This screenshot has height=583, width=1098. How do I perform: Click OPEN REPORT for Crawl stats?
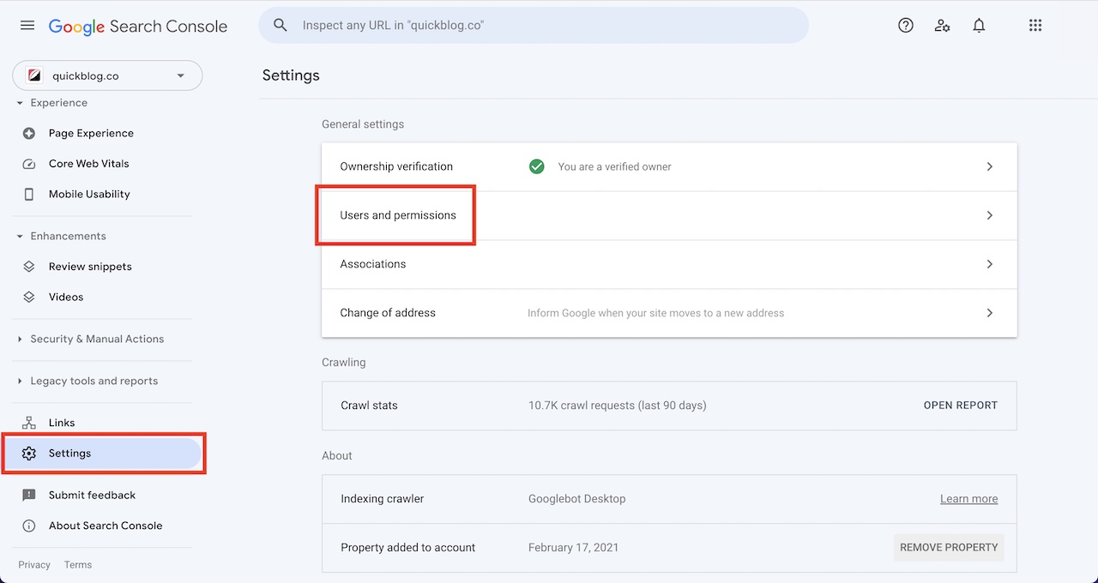961,406
